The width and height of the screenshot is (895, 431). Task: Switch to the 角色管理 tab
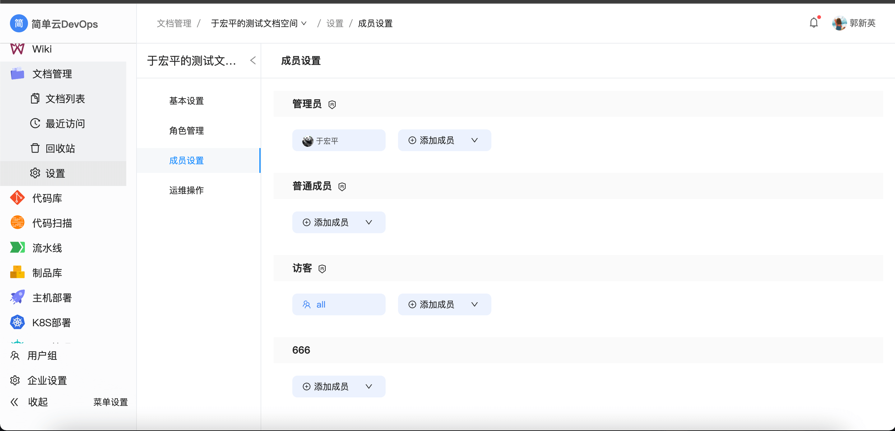[186, 131]
